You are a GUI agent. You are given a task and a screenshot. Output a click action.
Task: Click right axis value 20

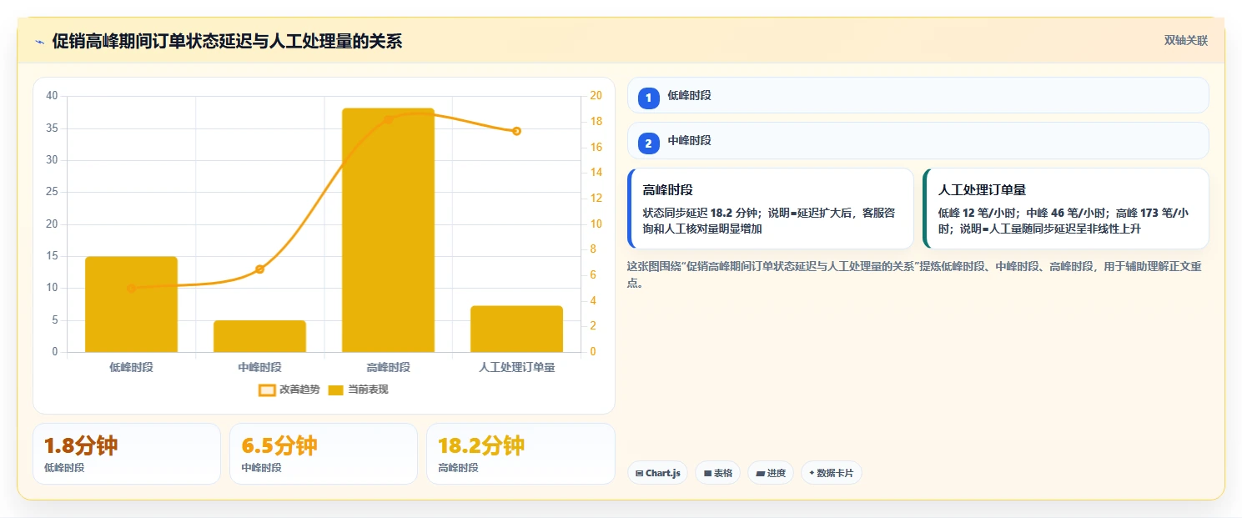[x=596, y=96]
